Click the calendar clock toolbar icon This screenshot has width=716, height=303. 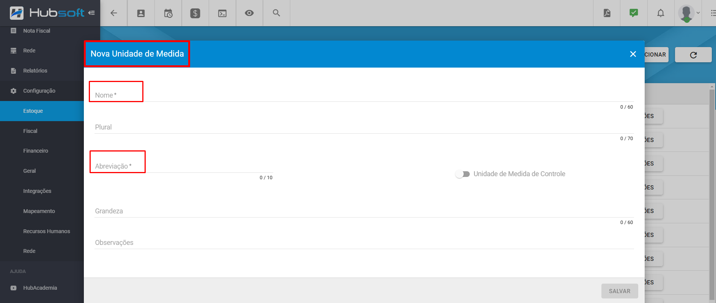pos(168,13)
